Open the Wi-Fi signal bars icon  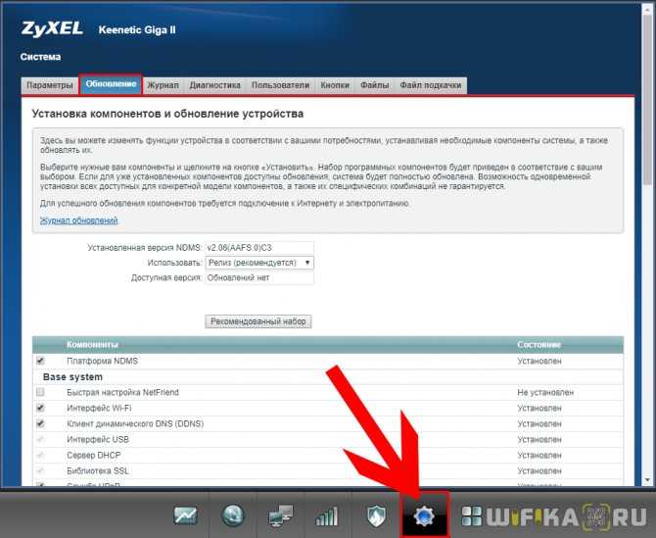coord(328,515)
